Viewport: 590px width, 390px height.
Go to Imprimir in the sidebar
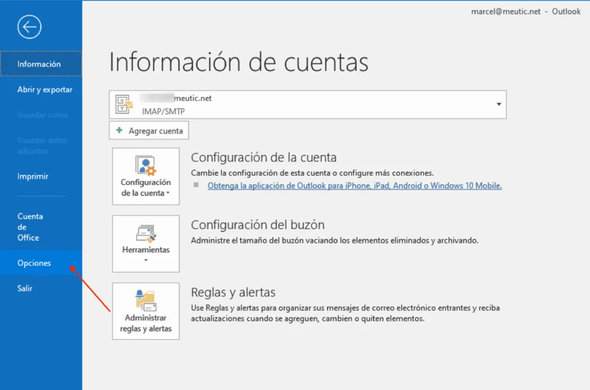click(33, 176)
